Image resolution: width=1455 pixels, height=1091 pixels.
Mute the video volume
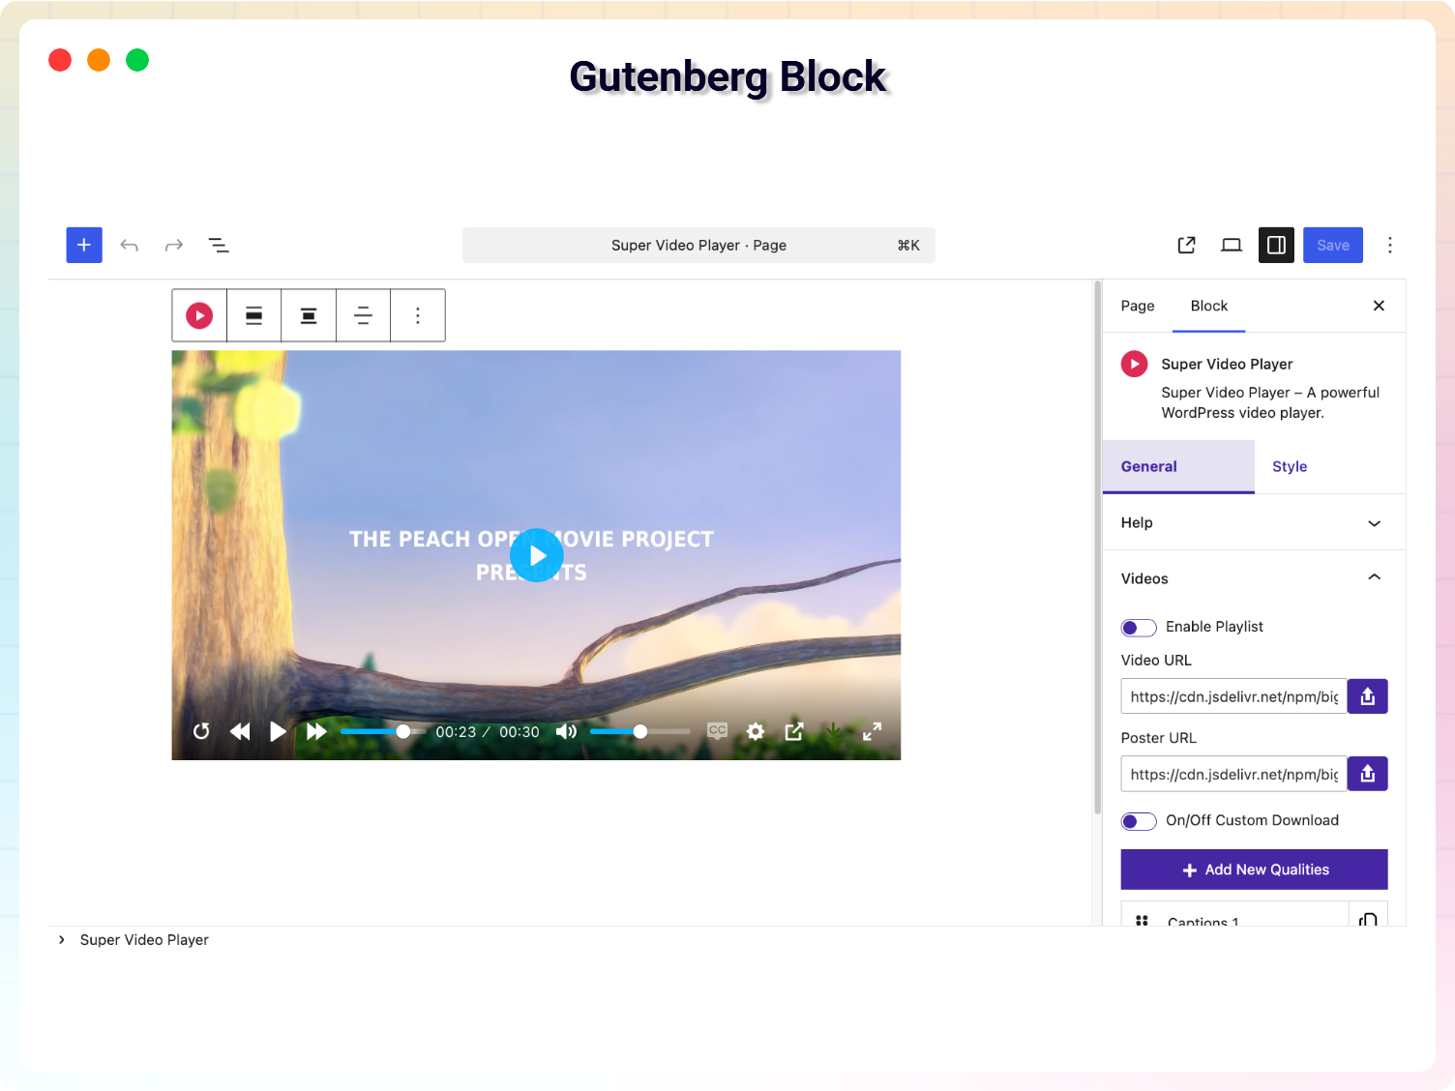click(567, 731)
